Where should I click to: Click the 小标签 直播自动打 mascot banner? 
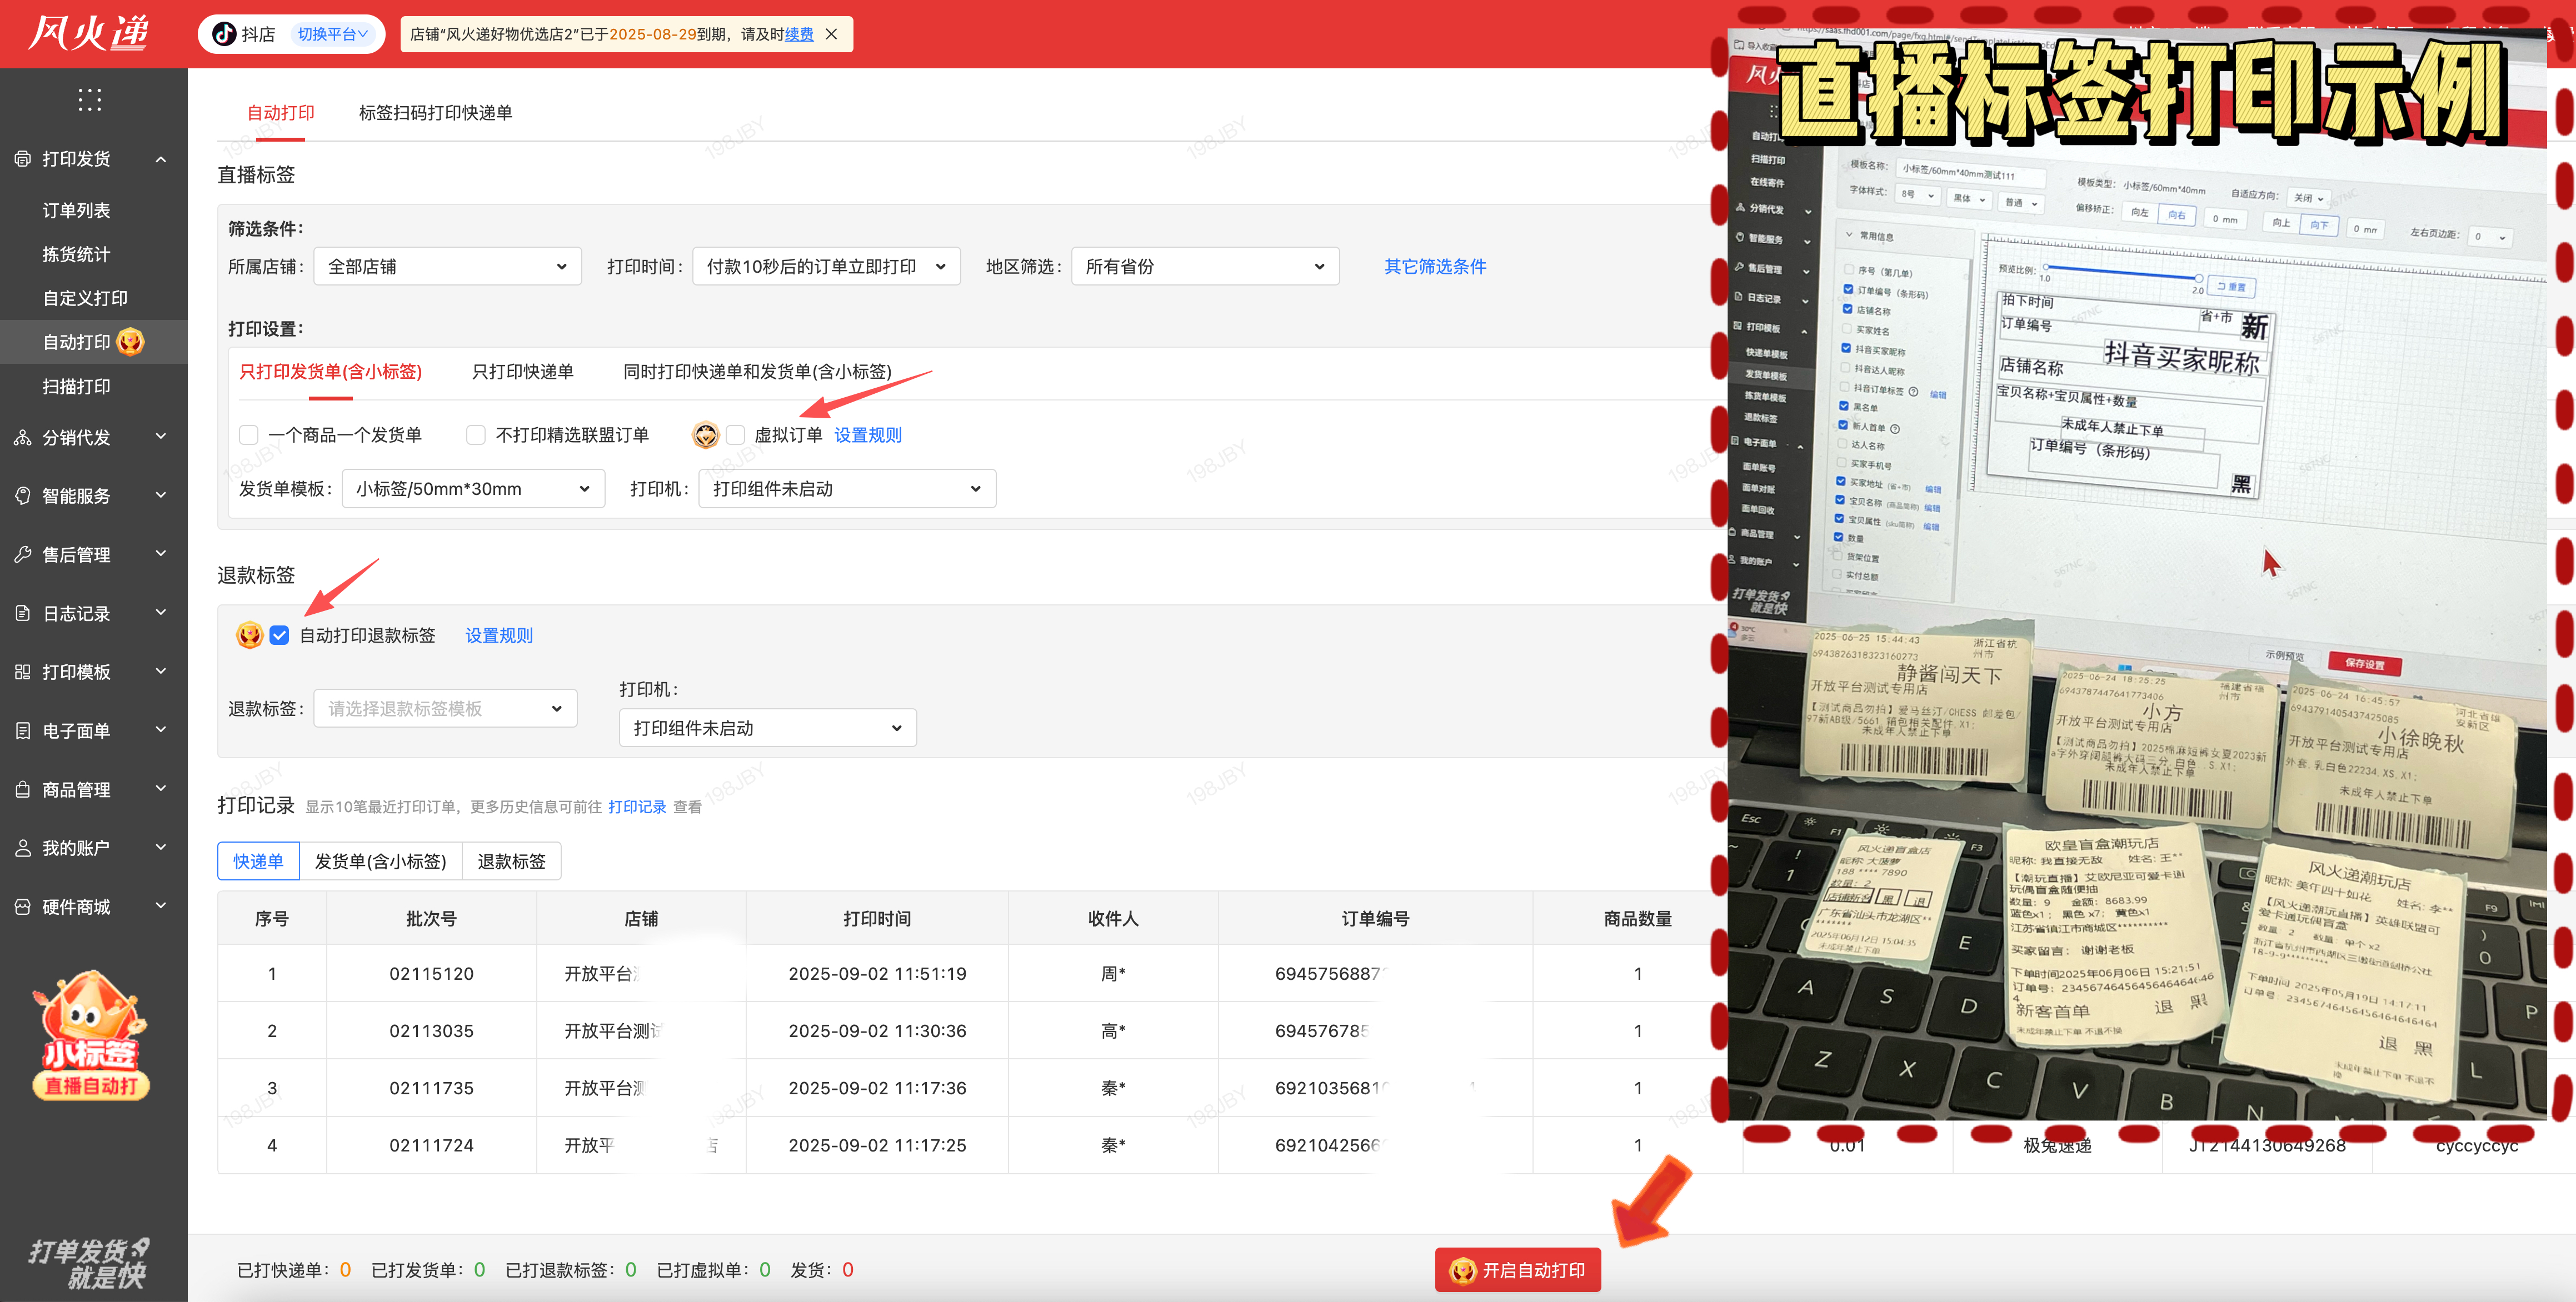pyautogui.click(x=91, y=1035)
